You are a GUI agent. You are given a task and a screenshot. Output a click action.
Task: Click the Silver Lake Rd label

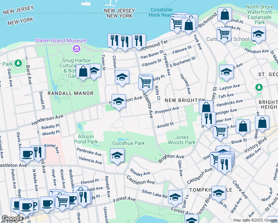155,194
